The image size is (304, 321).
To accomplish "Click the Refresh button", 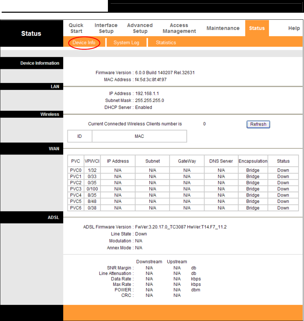I will (x=258, y=124).
